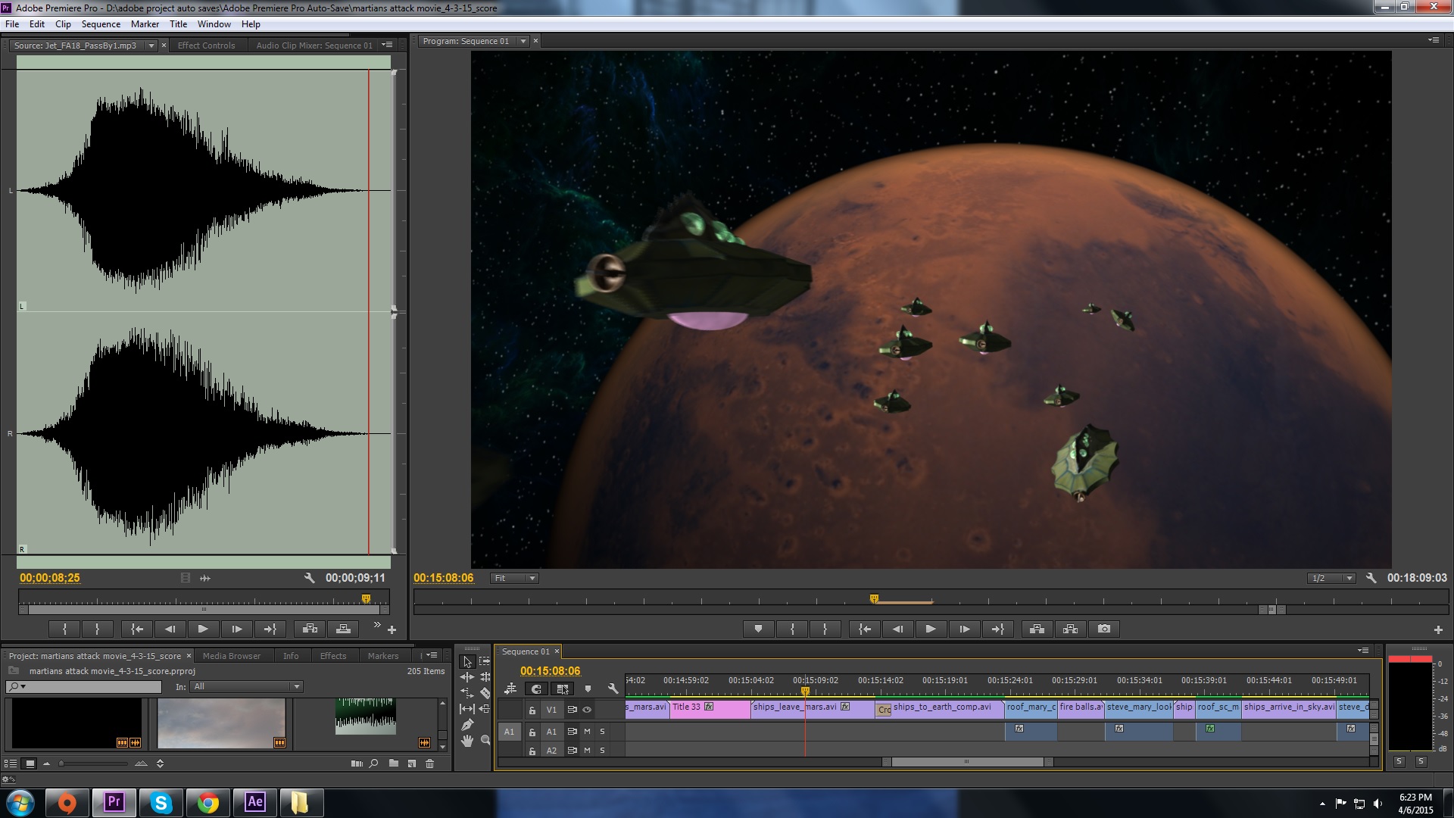The image size is (1454, 818).
Task: Open the Sequence menu
Action: pos(101,24)
